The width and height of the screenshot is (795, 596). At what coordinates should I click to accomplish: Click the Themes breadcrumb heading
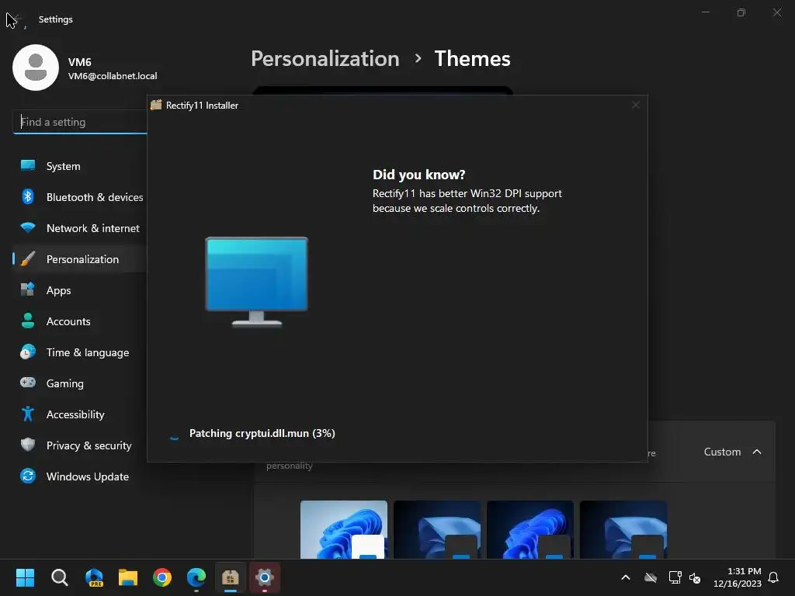[x=472, y=59]
